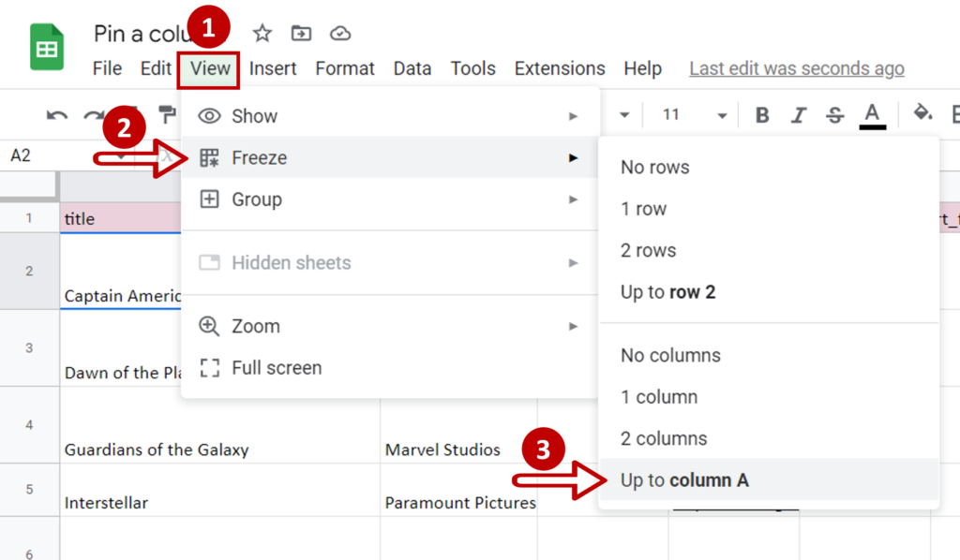Open the text color picker
The width and height of the screenshot is (960, 560).
(872, 114)
